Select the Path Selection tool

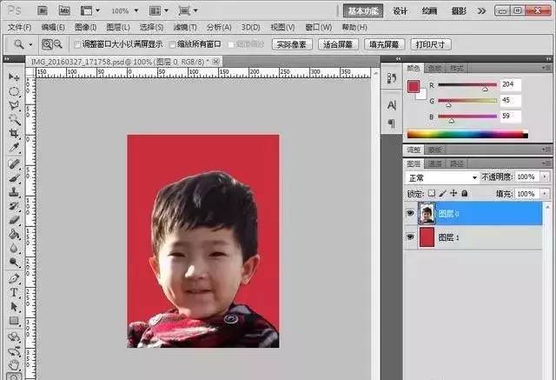(x=14, y=307)
